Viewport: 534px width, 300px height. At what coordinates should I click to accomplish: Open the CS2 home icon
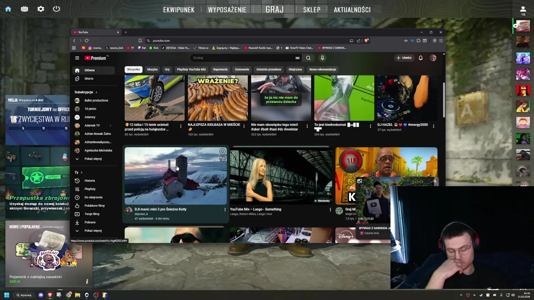pyautogui.click(x=8, y=9)
